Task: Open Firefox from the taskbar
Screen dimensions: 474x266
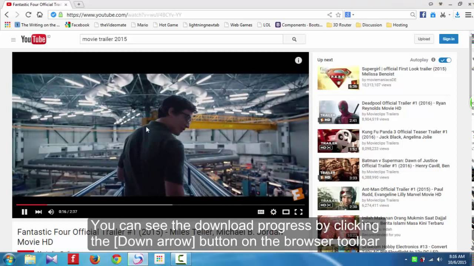Action: [95, 259]
